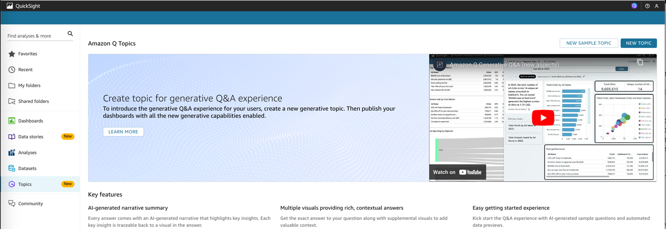Click the search magnifier icon
666x230 pixels.
click(x=70, y=33)
